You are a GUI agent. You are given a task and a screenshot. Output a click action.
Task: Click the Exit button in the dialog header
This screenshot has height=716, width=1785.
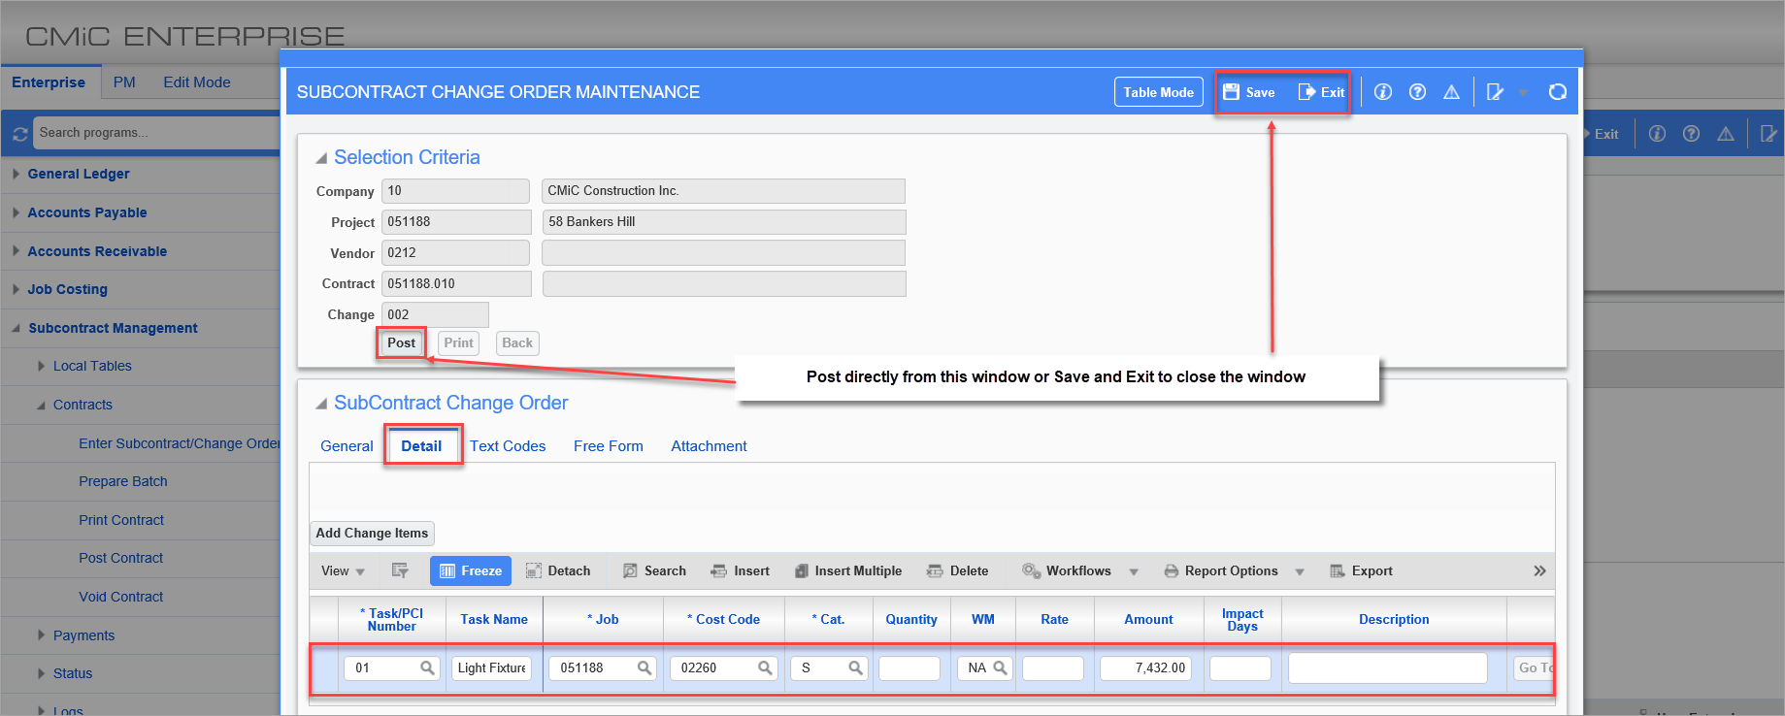pos(1322,92)
